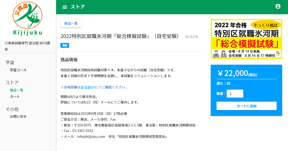Add item with カートに追加 button

click(x=246, y=106)
